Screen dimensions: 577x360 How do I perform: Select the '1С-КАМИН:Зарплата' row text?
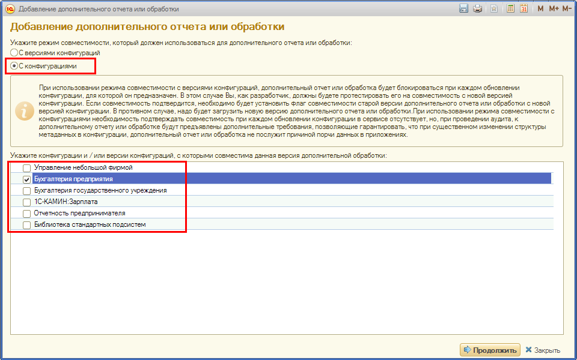[66, 202]
